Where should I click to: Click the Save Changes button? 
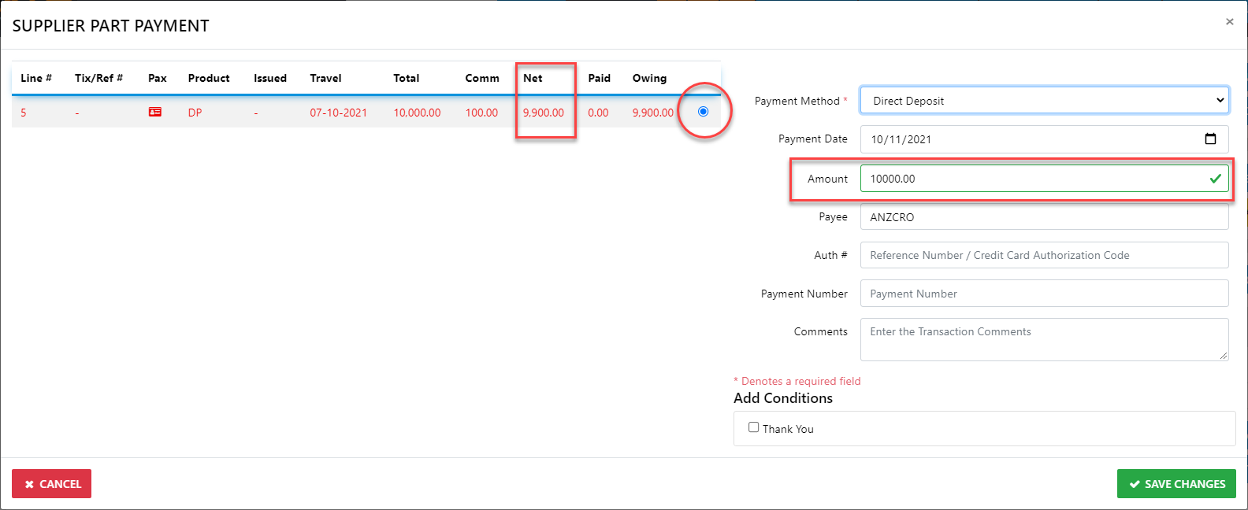pyautogui.click(x=1176, y=484)
